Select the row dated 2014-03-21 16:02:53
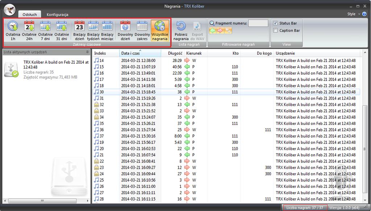This screenshot has height=211, width=371. pyautogui.click(x=226, y=148)
